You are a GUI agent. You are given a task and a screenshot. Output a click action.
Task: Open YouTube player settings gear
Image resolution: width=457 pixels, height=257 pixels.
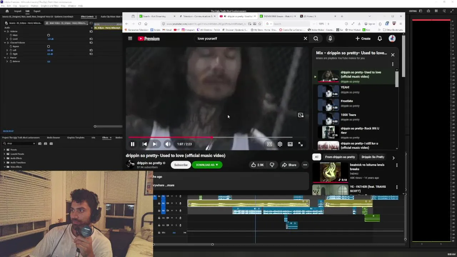click(x=280, y=144)
